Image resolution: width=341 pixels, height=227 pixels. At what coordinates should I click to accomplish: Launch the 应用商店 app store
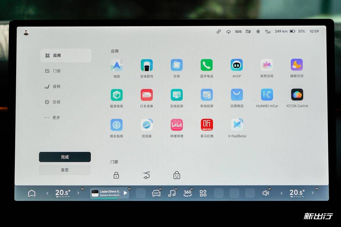(237, 95)
